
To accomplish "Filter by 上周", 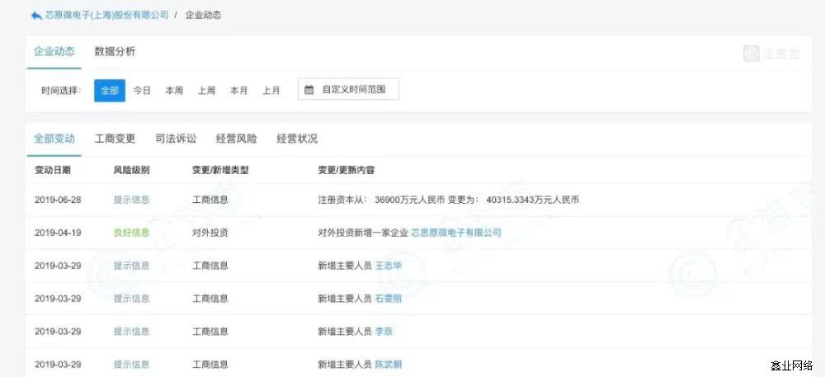I will pyautogui.click(x=206, y=91).
